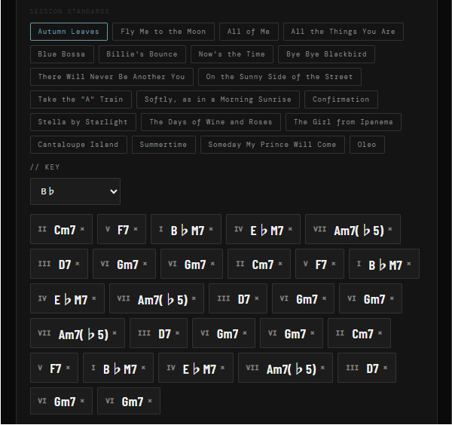Delete the top-row B♭M7 chord via its ×
452x425 pixels.
[x=211, y=230]
